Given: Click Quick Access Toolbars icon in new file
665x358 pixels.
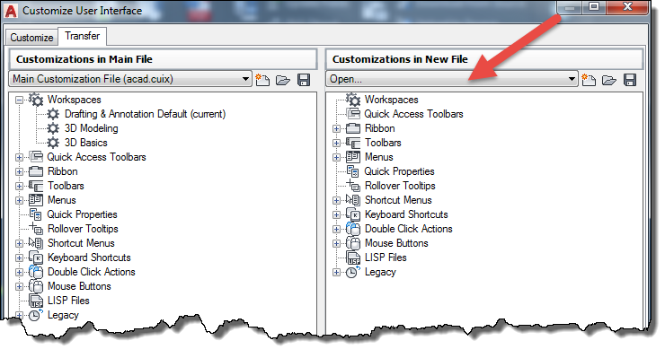Looking at the screenshot, I should pos(353,114).
